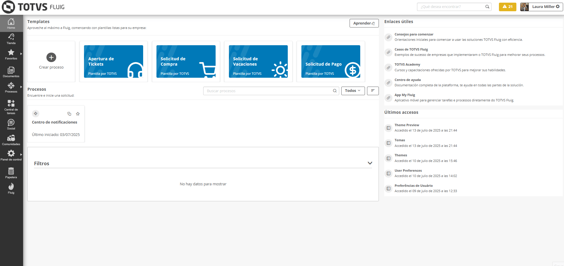Click the Buscar procesos search field
Screen dimensions: 564x266
coord(271,91)
